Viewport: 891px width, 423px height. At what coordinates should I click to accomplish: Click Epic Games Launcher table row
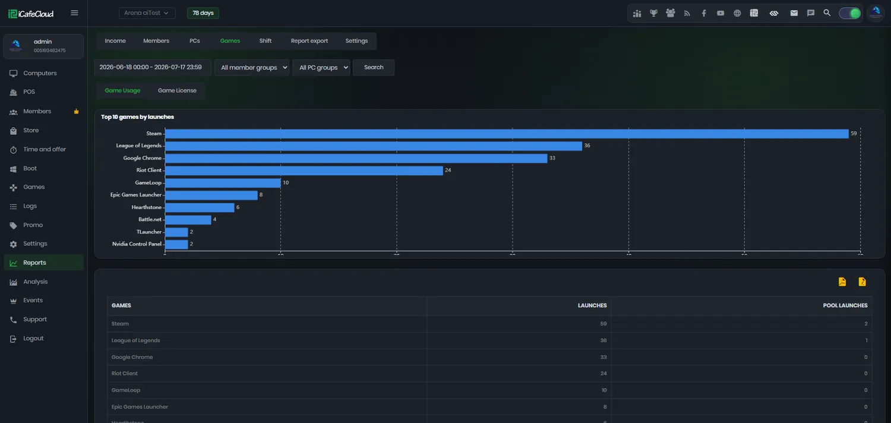489,407
